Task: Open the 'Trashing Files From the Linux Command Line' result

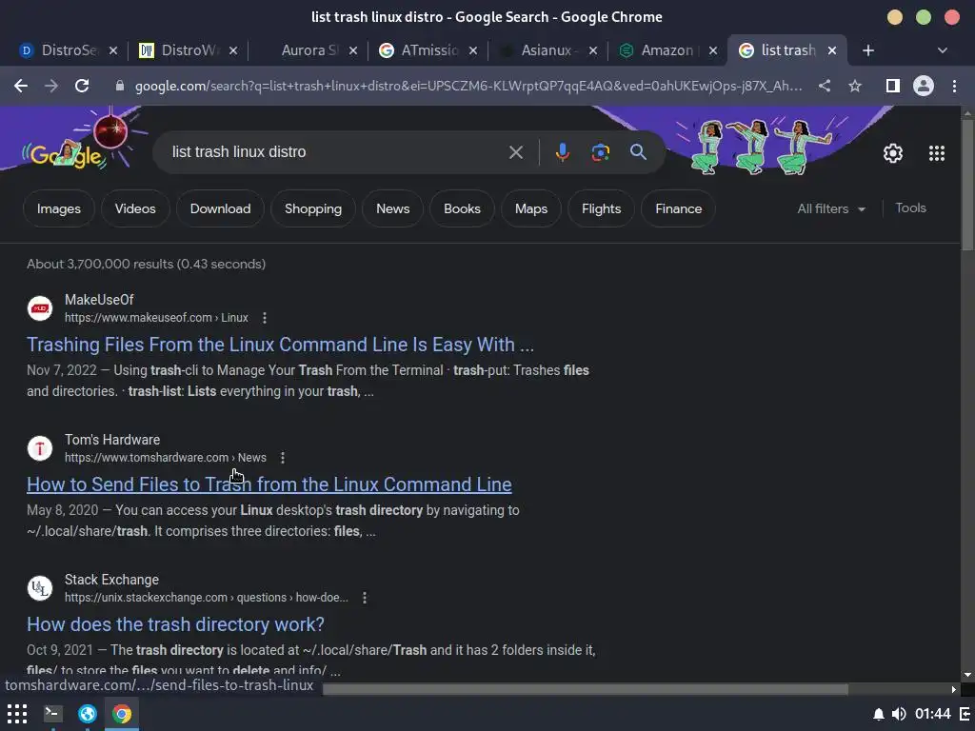Action: (281, 345)
